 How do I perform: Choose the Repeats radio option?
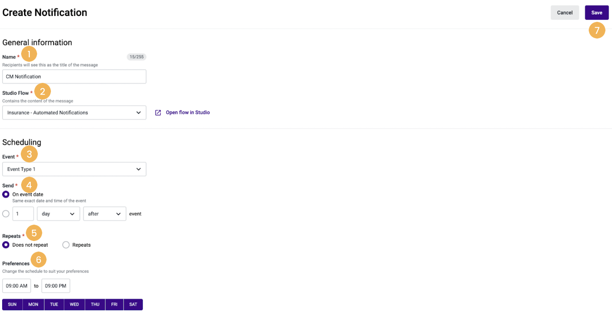click(66, 245)
